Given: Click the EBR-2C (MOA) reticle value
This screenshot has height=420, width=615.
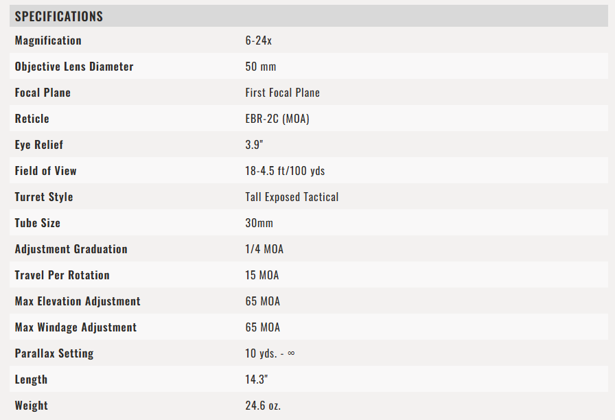Looking at the screenshot, I should pos(277,119).
